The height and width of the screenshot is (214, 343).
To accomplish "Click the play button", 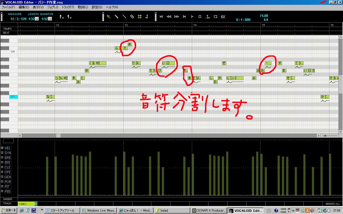I will click(x=192, y=17).
